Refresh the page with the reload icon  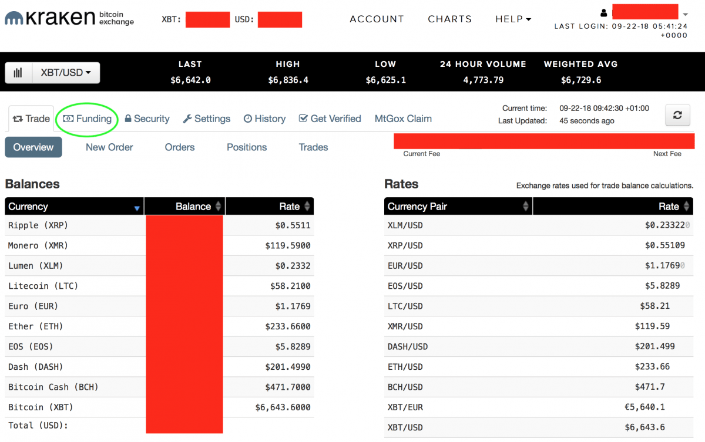point(677,115)
